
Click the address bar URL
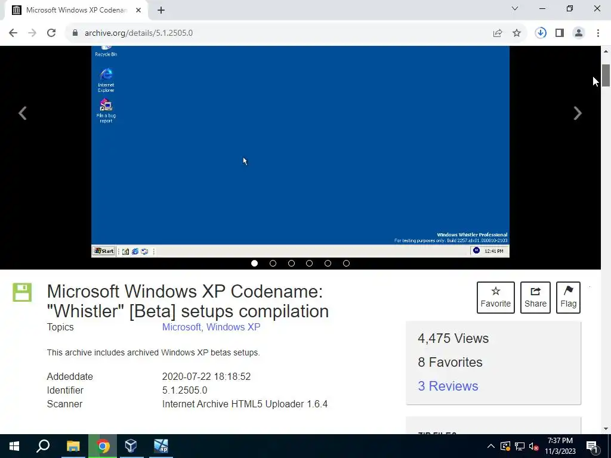(x=138, y=33)
